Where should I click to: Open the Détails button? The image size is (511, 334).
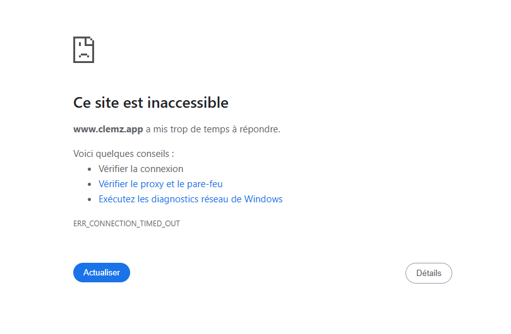428,273
